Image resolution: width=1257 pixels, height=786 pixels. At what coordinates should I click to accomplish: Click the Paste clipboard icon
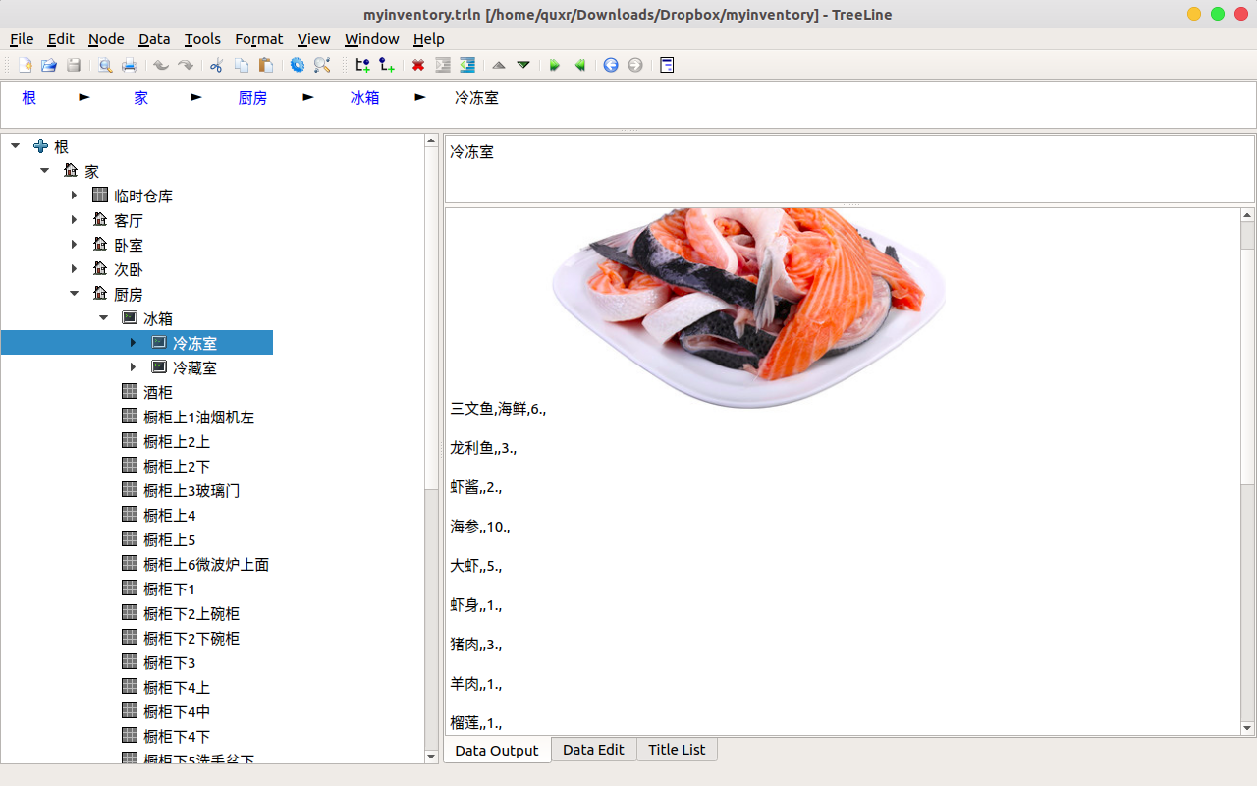click(266, 65)
